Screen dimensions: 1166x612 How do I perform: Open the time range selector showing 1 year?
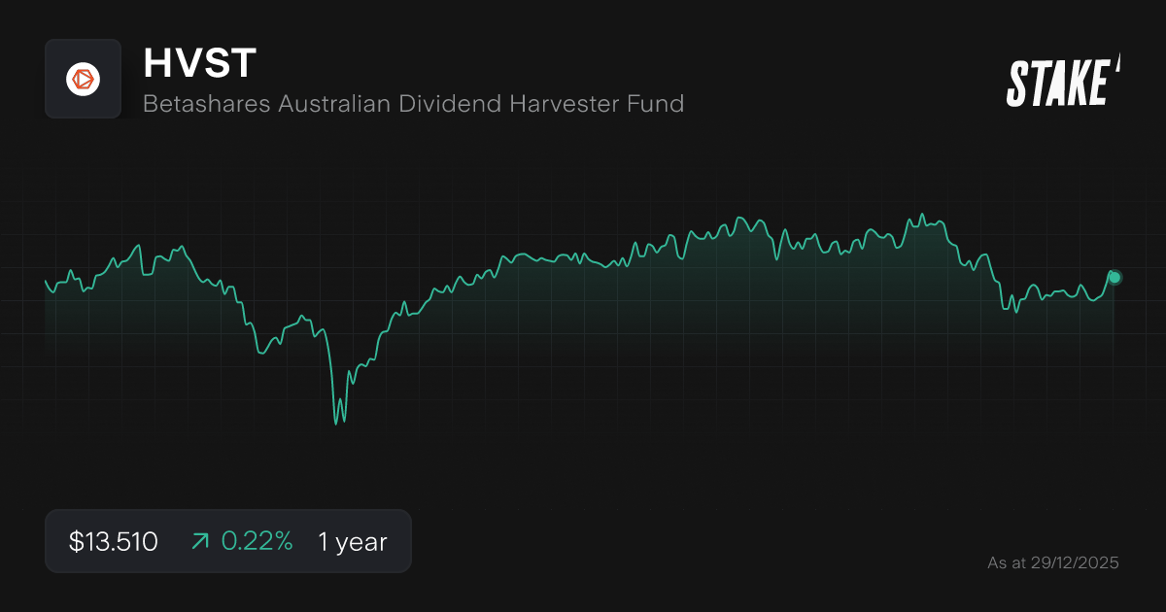point(352,541)
